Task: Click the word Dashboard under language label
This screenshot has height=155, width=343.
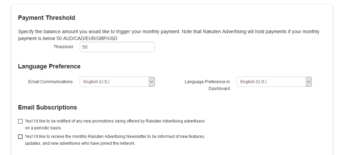Action: [x=219, y=89]
